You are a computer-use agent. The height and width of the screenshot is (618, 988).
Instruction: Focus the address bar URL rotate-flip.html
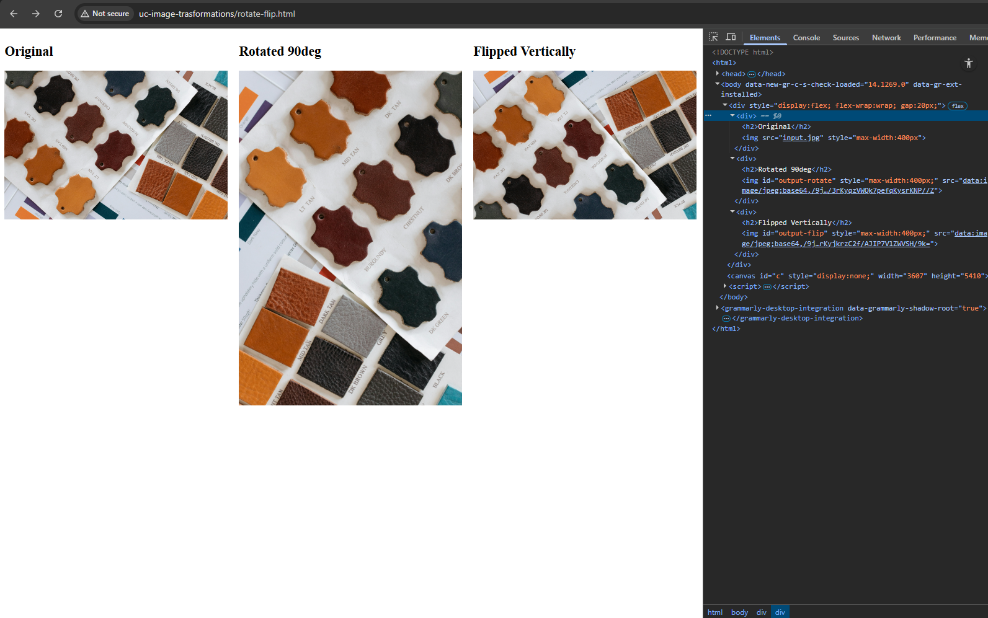(217, 14)
